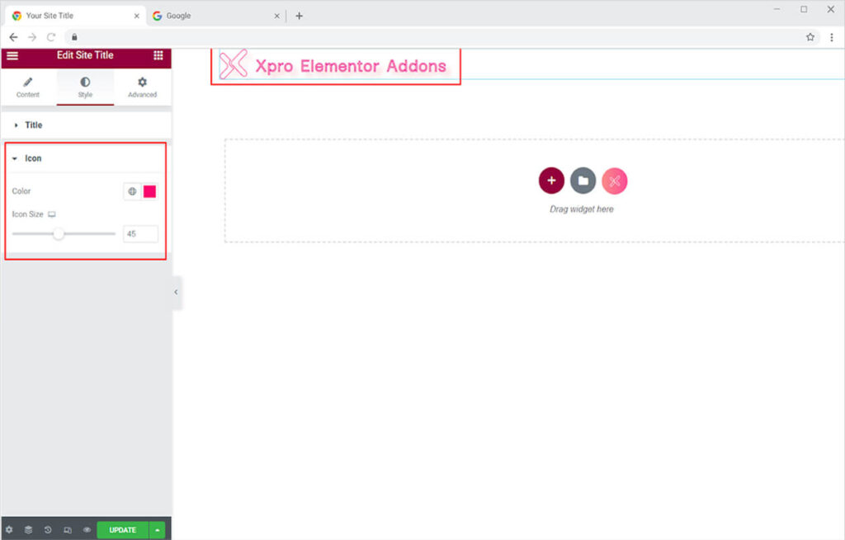845x540 pixels.
Task: Open the Xpro templates pink button
Action: click(x=614, y=181)
